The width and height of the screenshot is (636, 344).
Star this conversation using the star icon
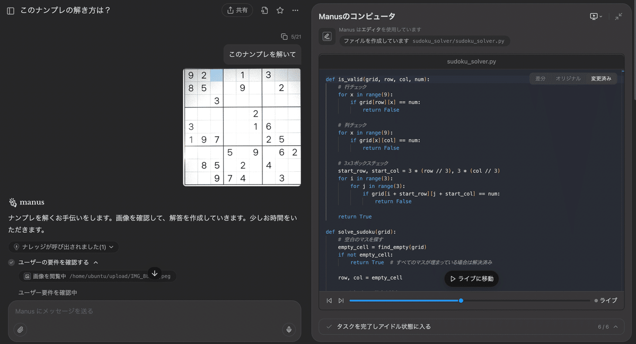pos(280,10)
